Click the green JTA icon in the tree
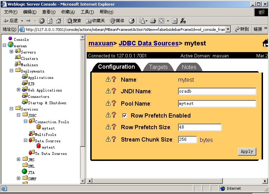This screenshot has height=194, width=269. tap(25, 171)
